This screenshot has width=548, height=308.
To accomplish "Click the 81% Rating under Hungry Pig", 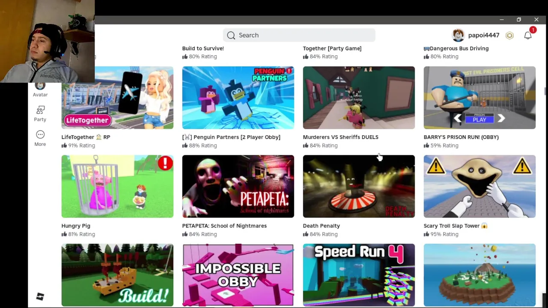I will 78,234.
